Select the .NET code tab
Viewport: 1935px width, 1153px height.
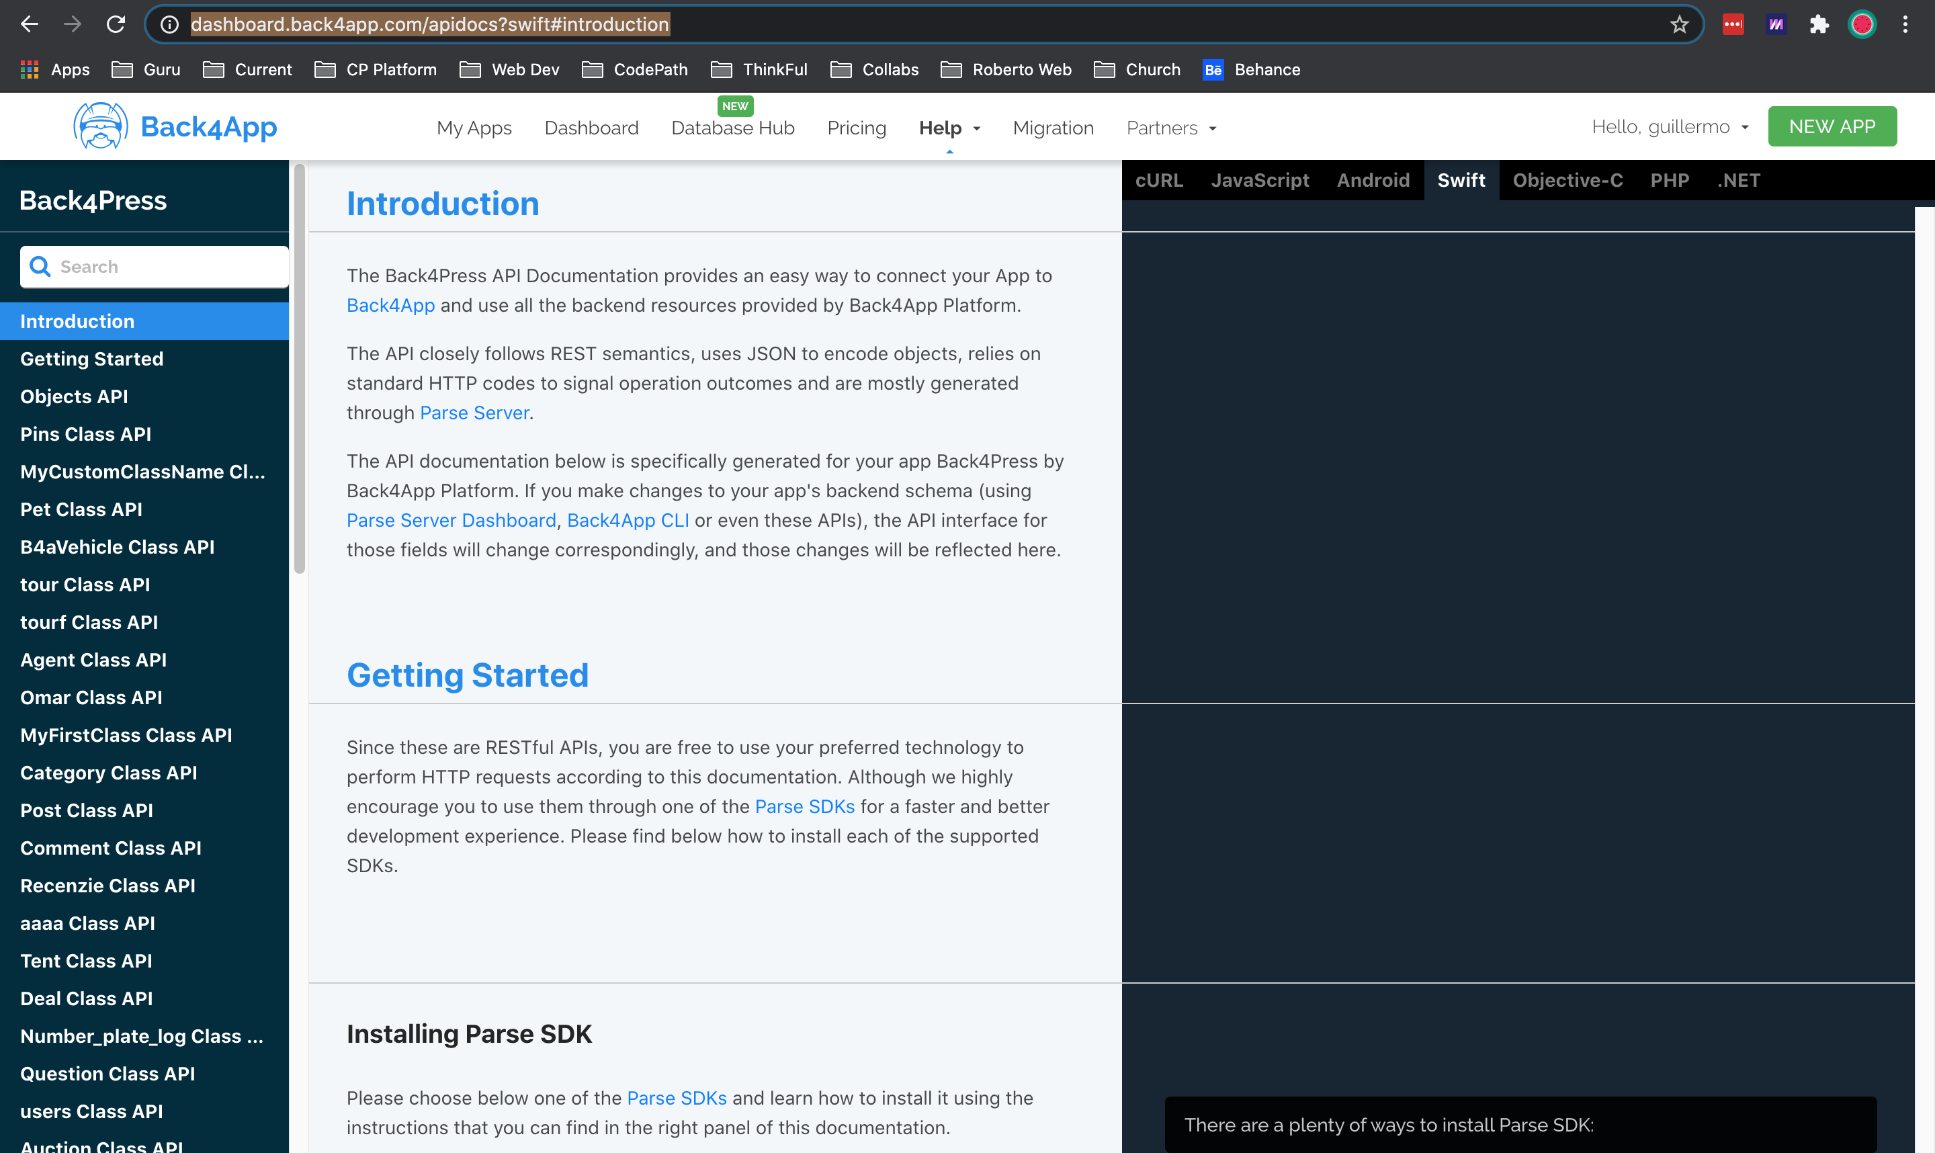tap(1738, 180)
